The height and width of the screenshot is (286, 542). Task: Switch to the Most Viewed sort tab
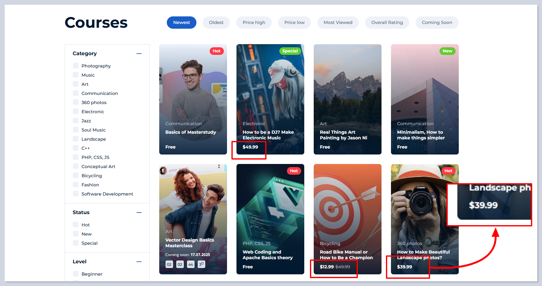pyautogui.click(x=338, y=22)
